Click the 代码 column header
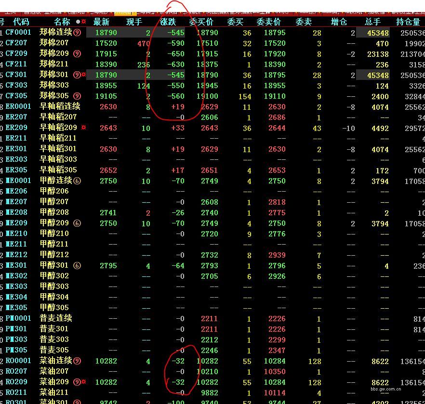This screenshot has height=404, width=425. point(21,22)
